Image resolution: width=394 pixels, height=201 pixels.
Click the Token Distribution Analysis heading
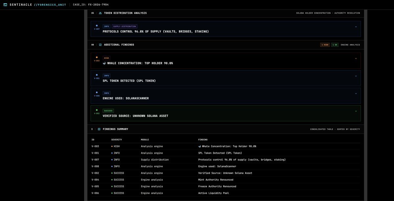125,13
